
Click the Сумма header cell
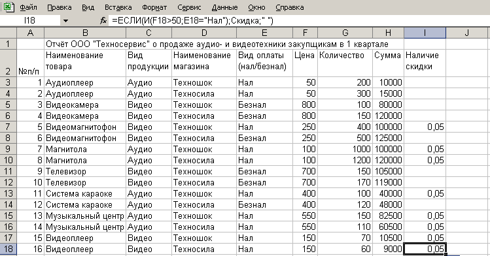coord(388,63)
